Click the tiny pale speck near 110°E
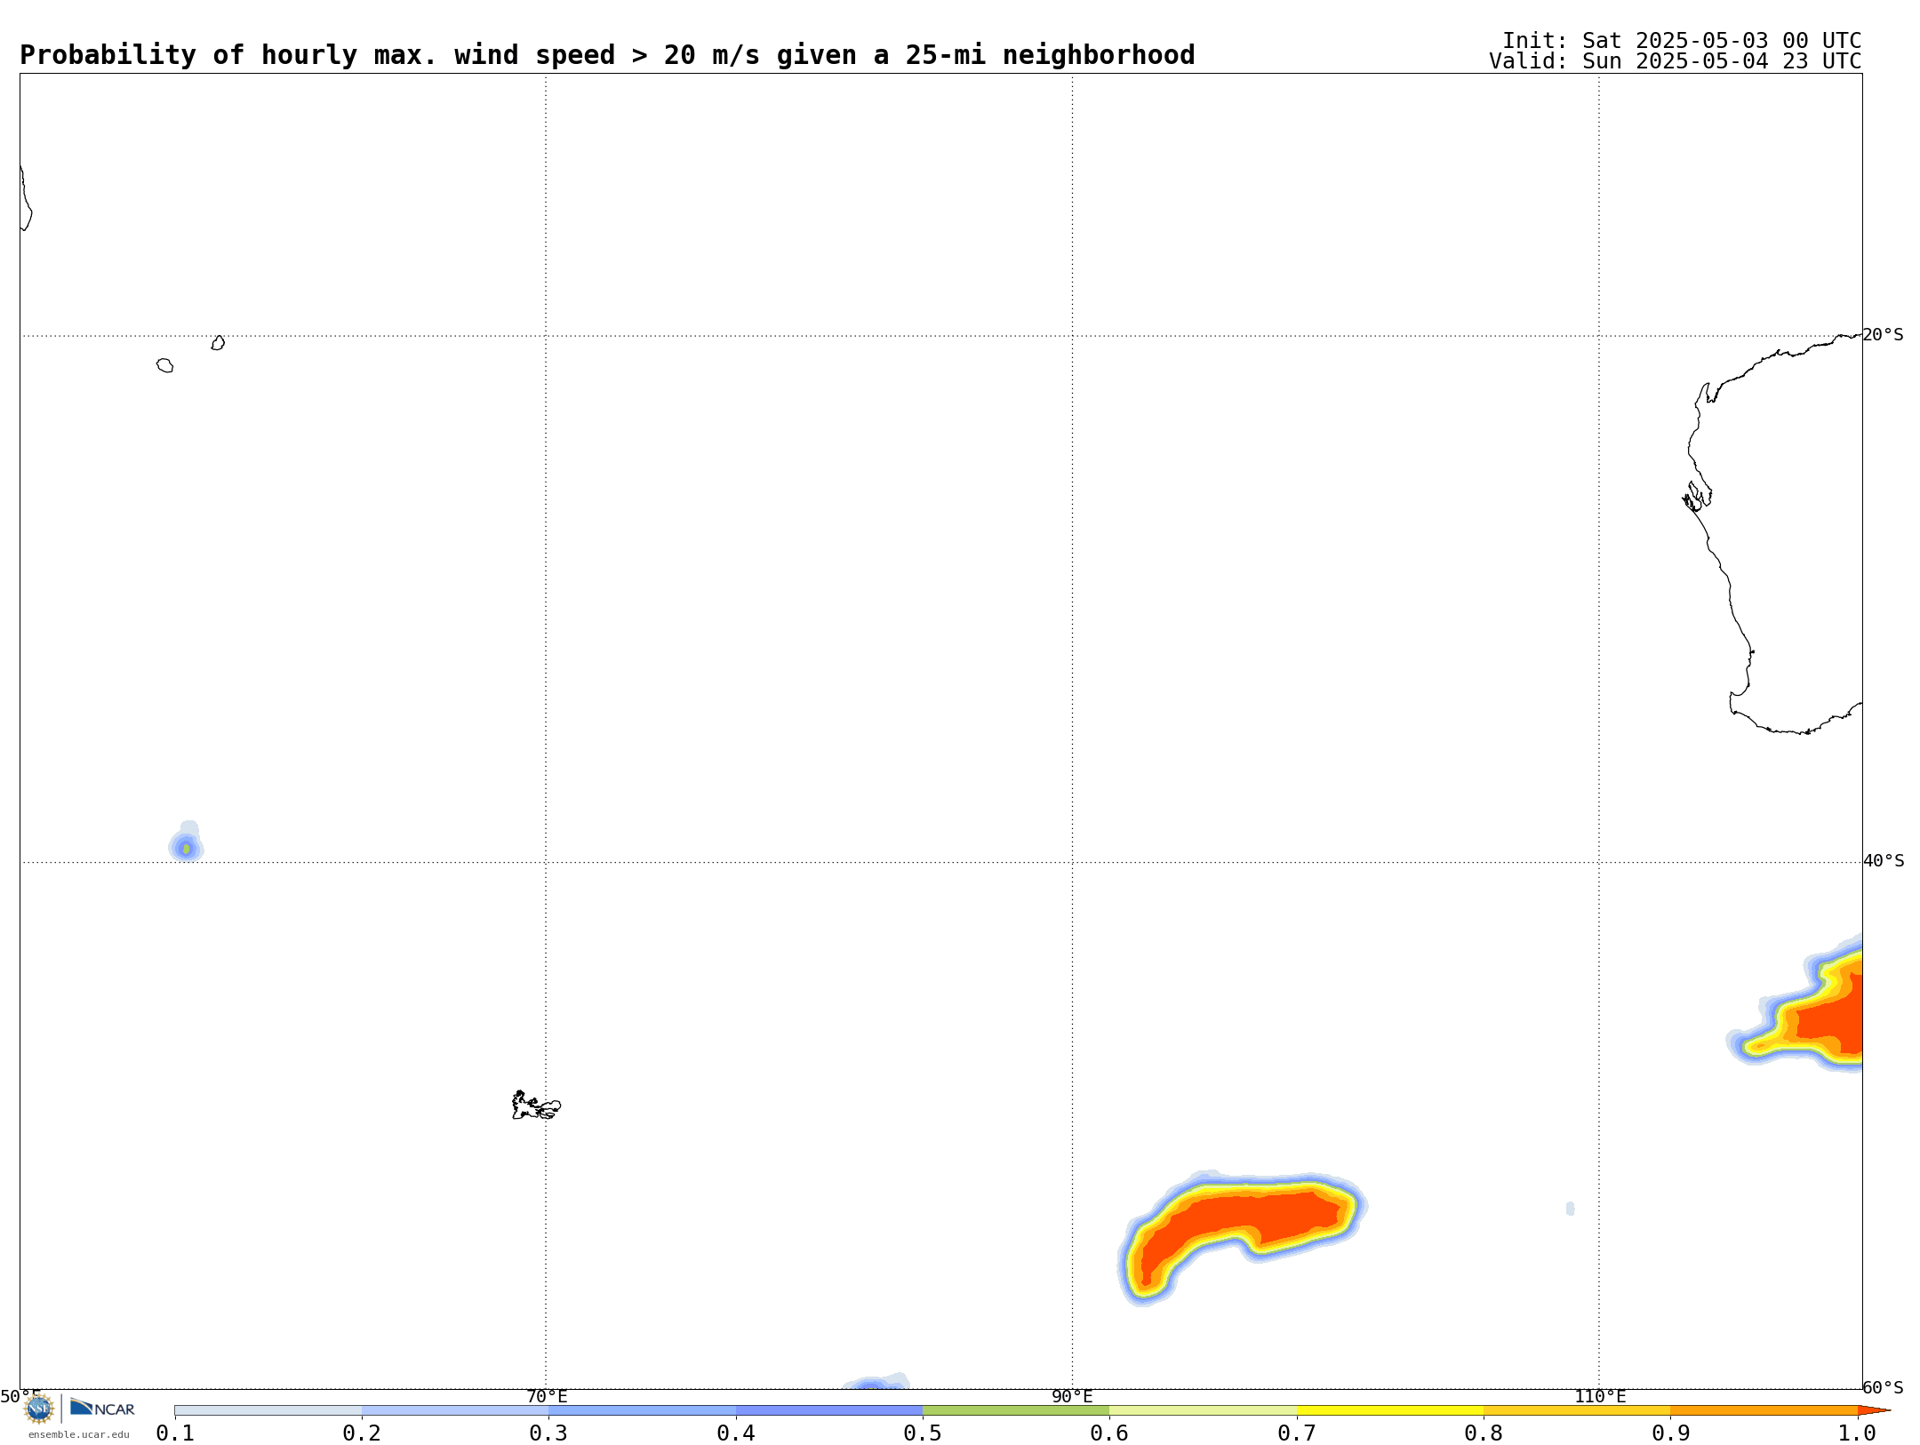 (1571, 1209)
